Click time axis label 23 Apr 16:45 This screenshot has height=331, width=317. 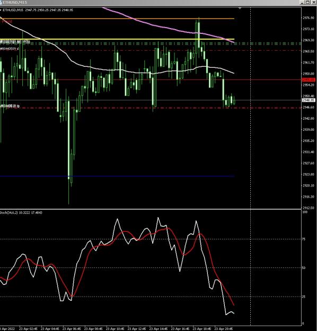[180, 329]
